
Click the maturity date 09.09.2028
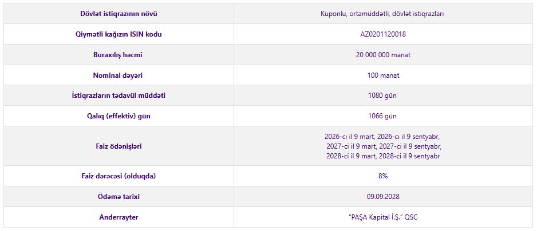[383, 197]
